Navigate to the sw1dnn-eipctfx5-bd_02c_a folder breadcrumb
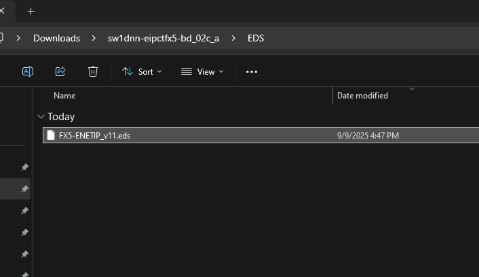This screenshot has width=479, height=277. [163, 38]
